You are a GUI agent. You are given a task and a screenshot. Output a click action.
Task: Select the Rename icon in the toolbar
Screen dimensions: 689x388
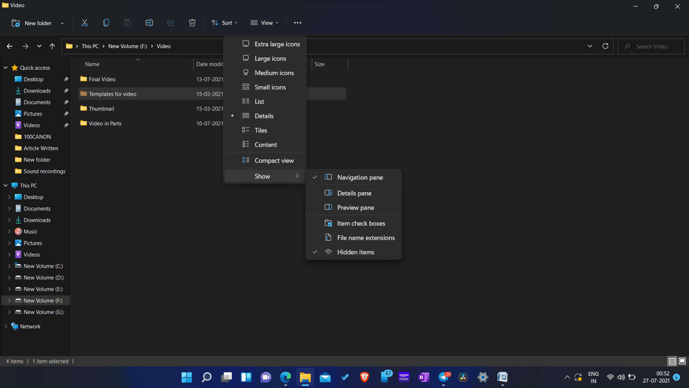149,22
